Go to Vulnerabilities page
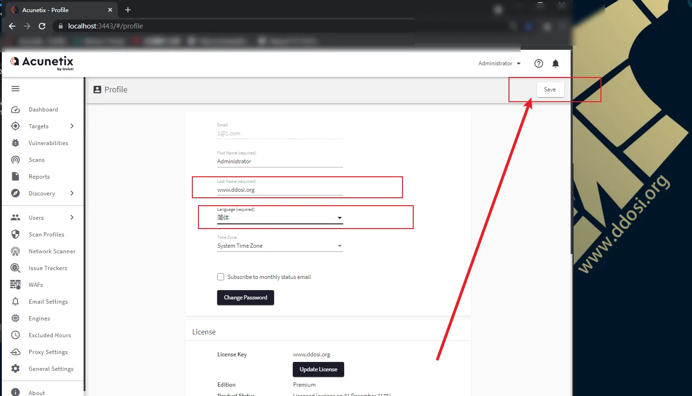Image resolution: width=692 pixels, height=396 pixels. pyautogui.click(x=49, y=143)
